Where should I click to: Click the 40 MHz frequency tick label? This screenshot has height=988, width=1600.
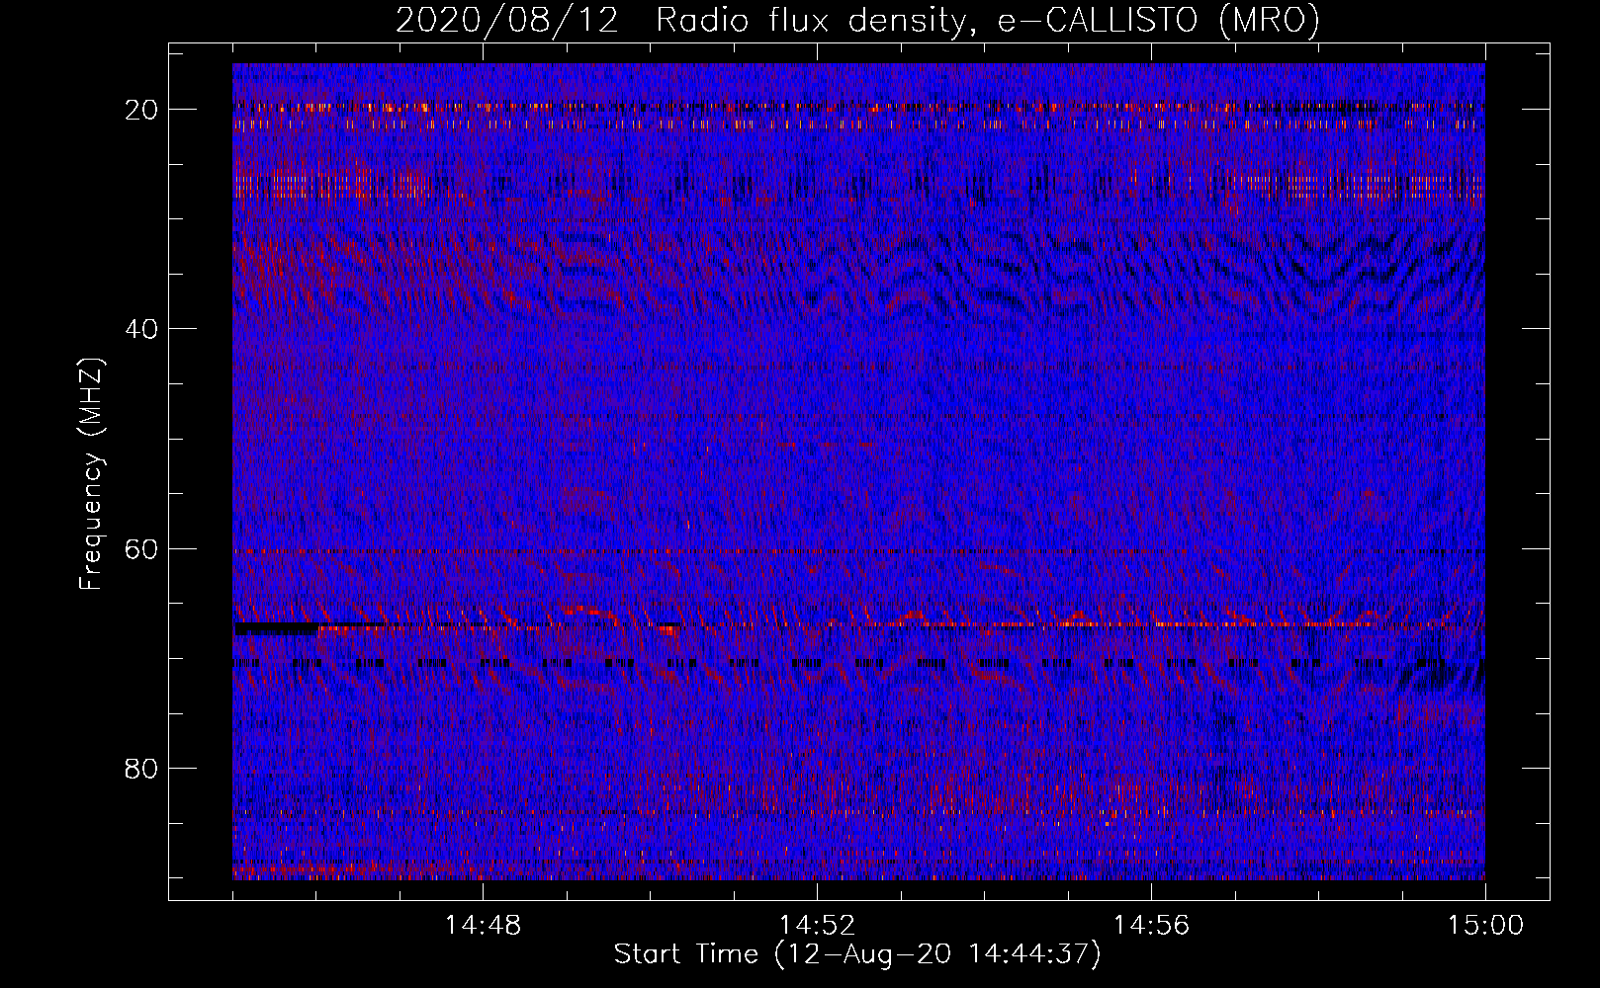tap(142, 329)
